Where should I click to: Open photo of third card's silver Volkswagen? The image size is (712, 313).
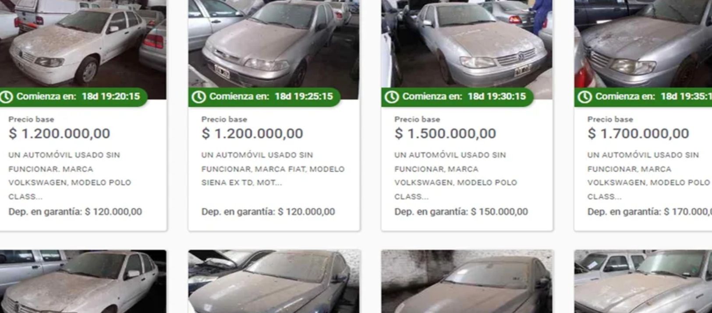coord(467,44)
